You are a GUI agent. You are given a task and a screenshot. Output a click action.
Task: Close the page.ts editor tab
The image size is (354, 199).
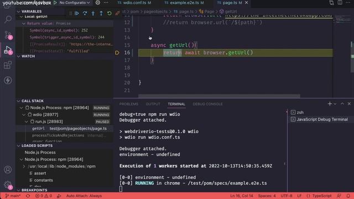click(246, 3)
